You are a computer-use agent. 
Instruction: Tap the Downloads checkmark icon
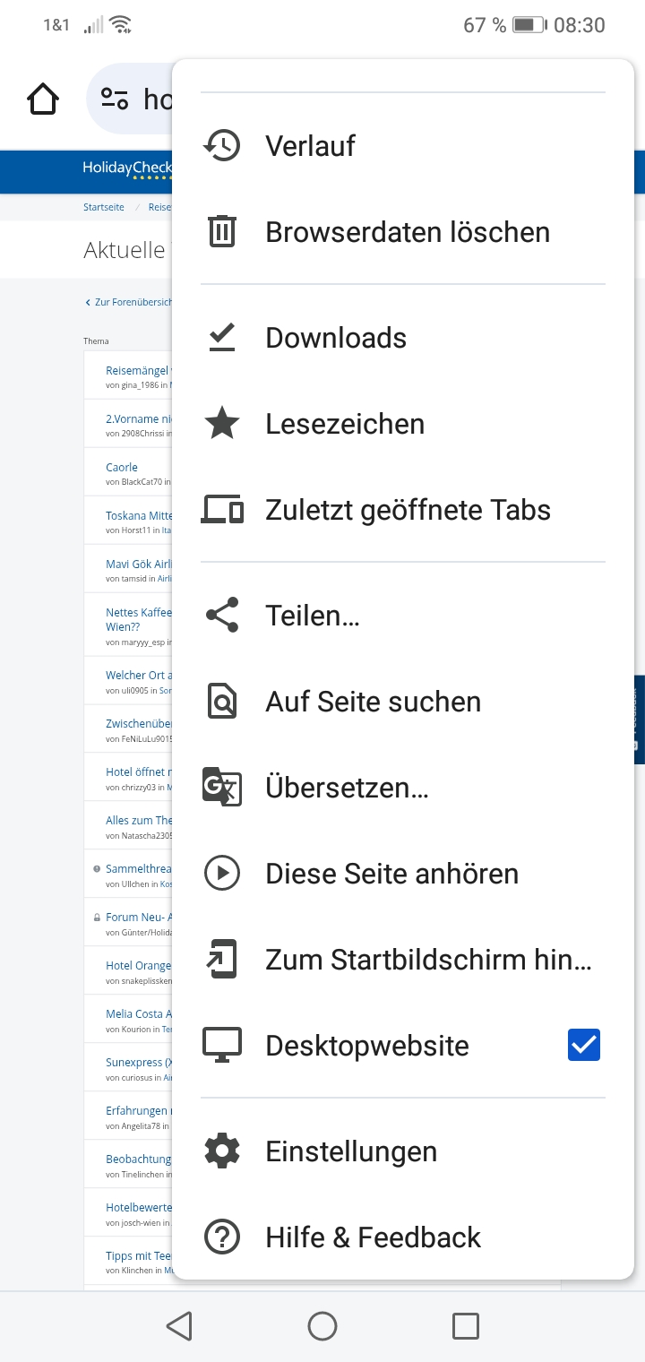coord(222,337)
